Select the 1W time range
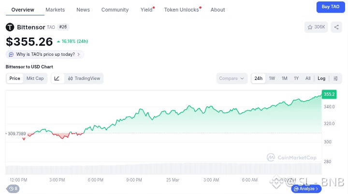This screenshot has width=348, height=194. click(x=272, y=78)
